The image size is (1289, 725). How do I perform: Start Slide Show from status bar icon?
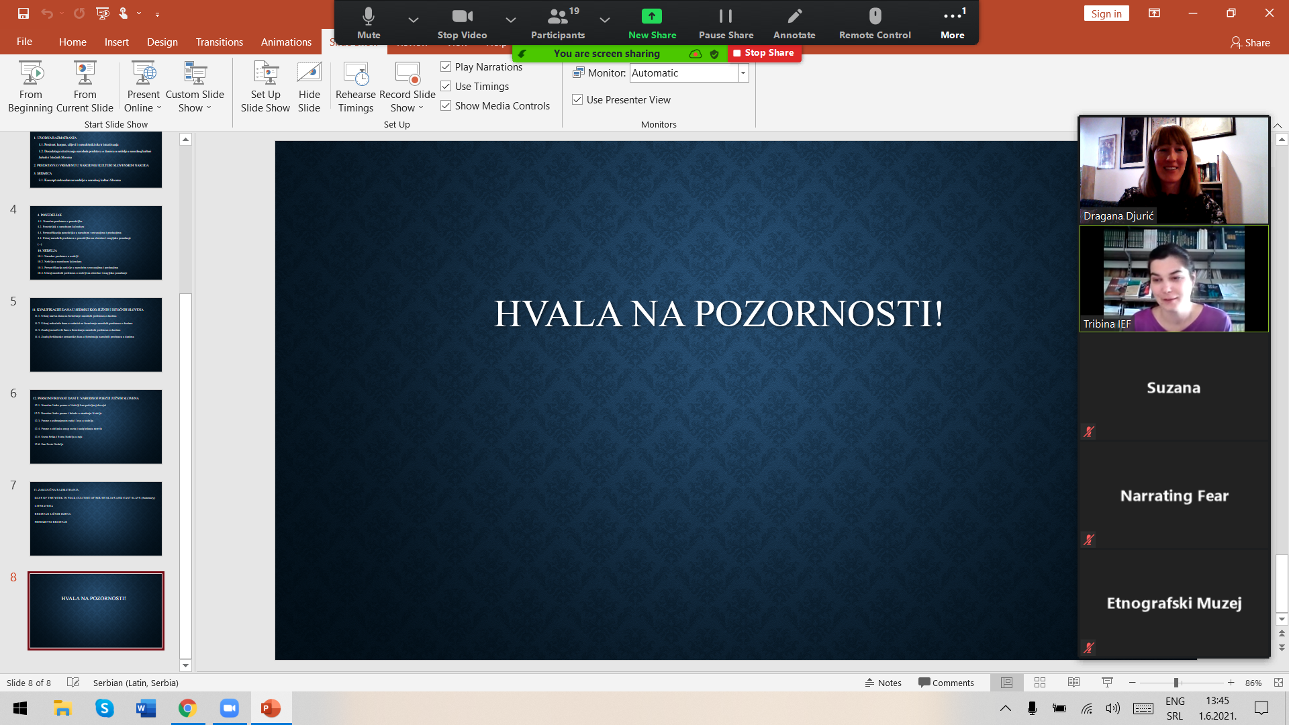coord(1107,683)
